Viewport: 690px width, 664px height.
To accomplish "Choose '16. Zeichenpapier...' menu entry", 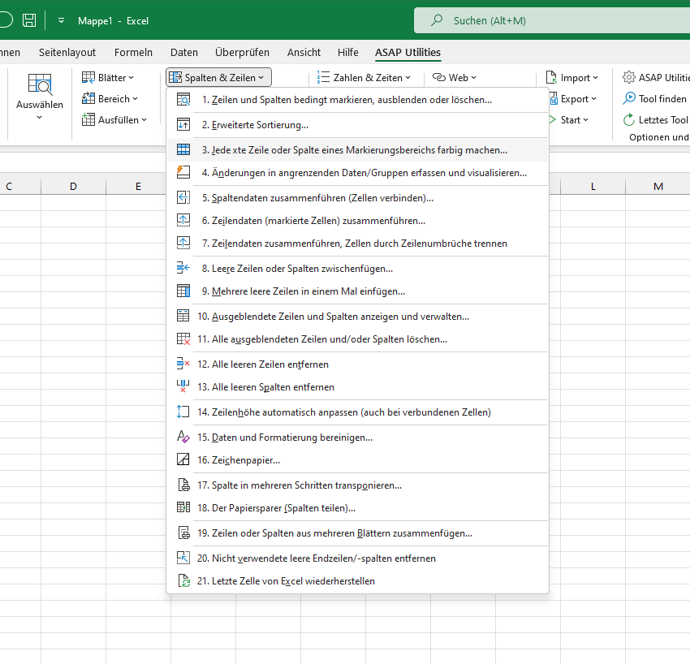I will [x=357, y=459].
